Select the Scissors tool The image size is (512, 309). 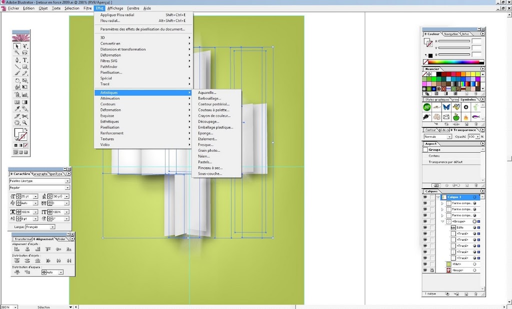[25, 116]
